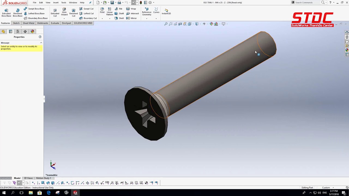
Task: Select the Revolved Cut tool
Action: coord(73,13)
